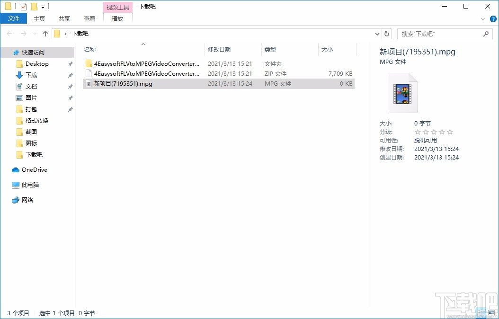Viewport: 499px width, 319px height.
Task: Go up to parent folder with up arrow
Action: coord(45,33)
